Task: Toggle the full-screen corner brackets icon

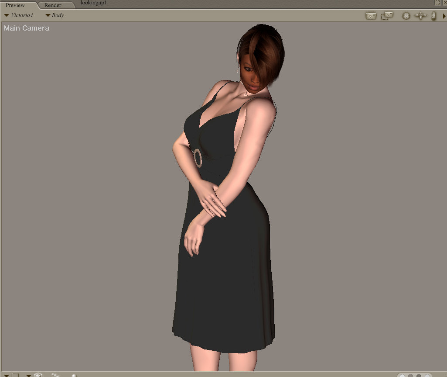Action: [437, 3]
